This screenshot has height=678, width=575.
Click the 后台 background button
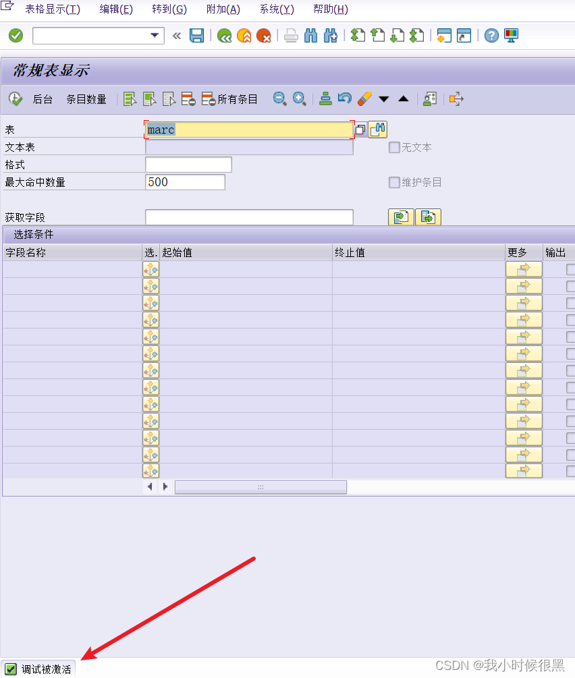pos(43,99)
